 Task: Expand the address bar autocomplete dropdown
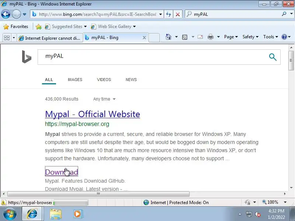[160, 14]
